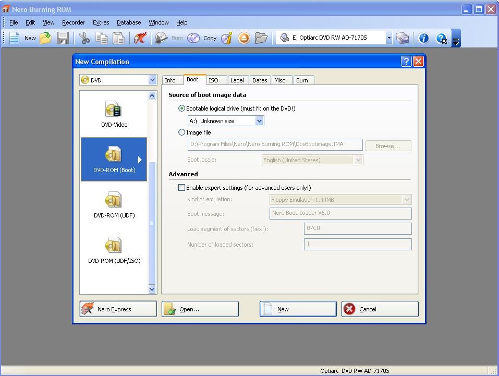499x376 pixels.
Task: Click the Choose recorder drive icon
Action: tap(403, 38)
